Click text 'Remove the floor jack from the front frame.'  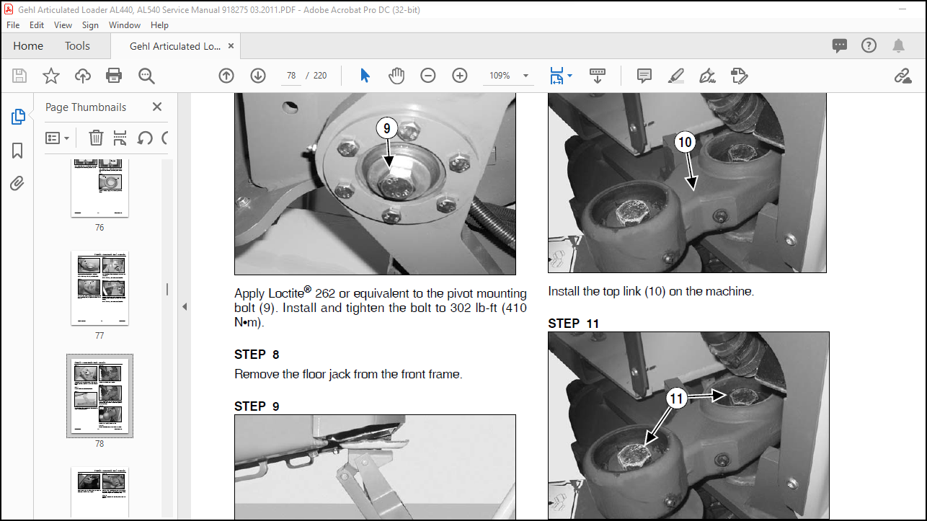348,375
